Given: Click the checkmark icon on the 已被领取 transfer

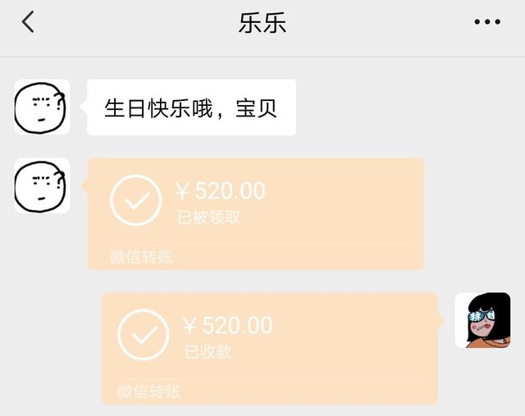Looking at the screenshot, I should coord(136,199).
